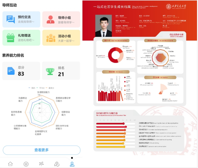Viewport: 198px width, 168px height.
Task: Open the home tab in bottom navigation
Action: 10,164
